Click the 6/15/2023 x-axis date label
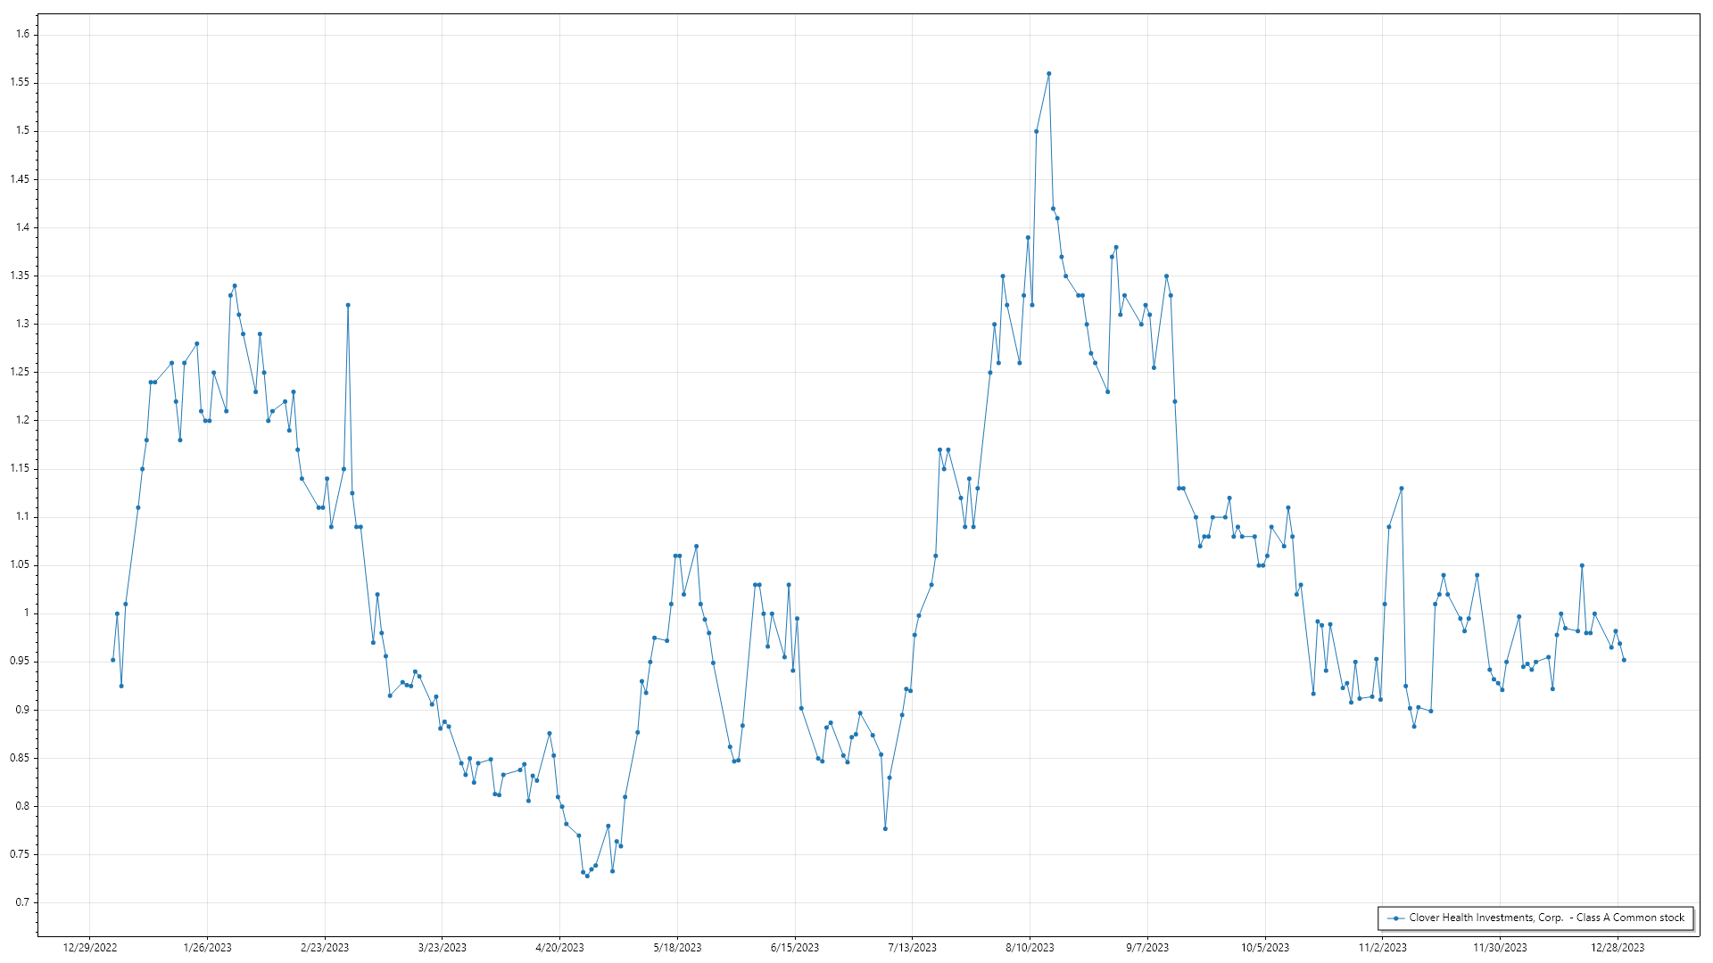The width and height of the screenshot is (1713, 963). [x=794, y=948]
